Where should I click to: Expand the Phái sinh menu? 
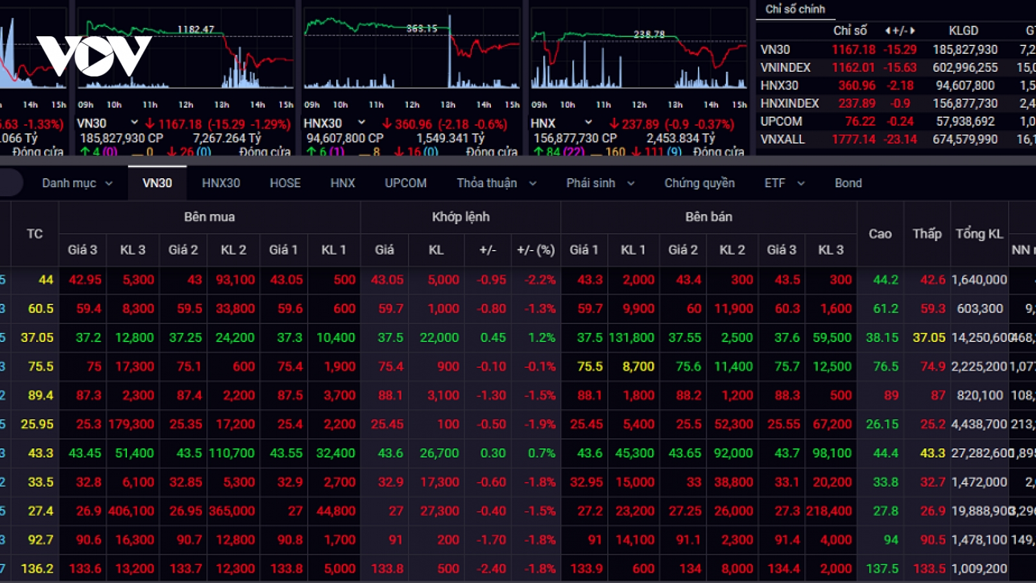point(600,183)
